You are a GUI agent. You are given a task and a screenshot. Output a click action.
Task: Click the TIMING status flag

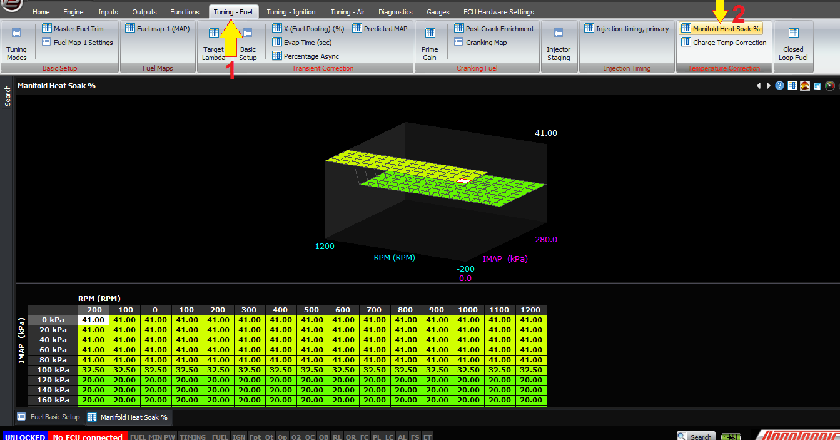coord(193,437)
